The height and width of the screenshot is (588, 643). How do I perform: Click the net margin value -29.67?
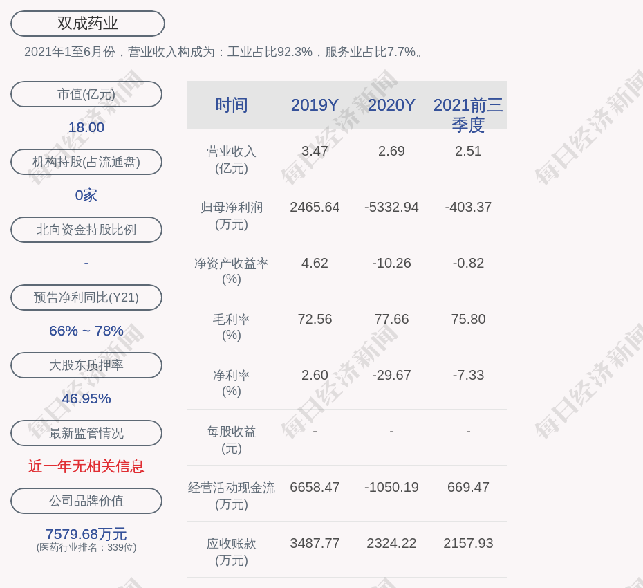(x=391, y=375)
